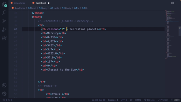181x102 pixels.
Task: Change indentation via Spaces: 4
Action: point(113,100)
